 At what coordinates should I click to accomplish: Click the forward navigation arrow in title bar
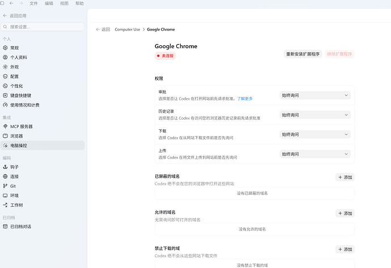[21, 3]
